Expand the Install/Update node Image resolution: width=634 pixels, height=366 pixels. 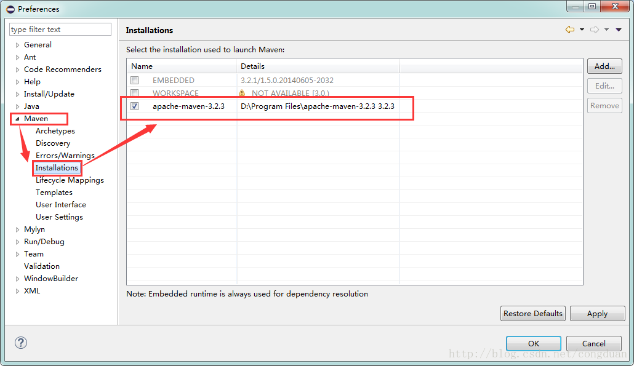[x=17, y=94]
